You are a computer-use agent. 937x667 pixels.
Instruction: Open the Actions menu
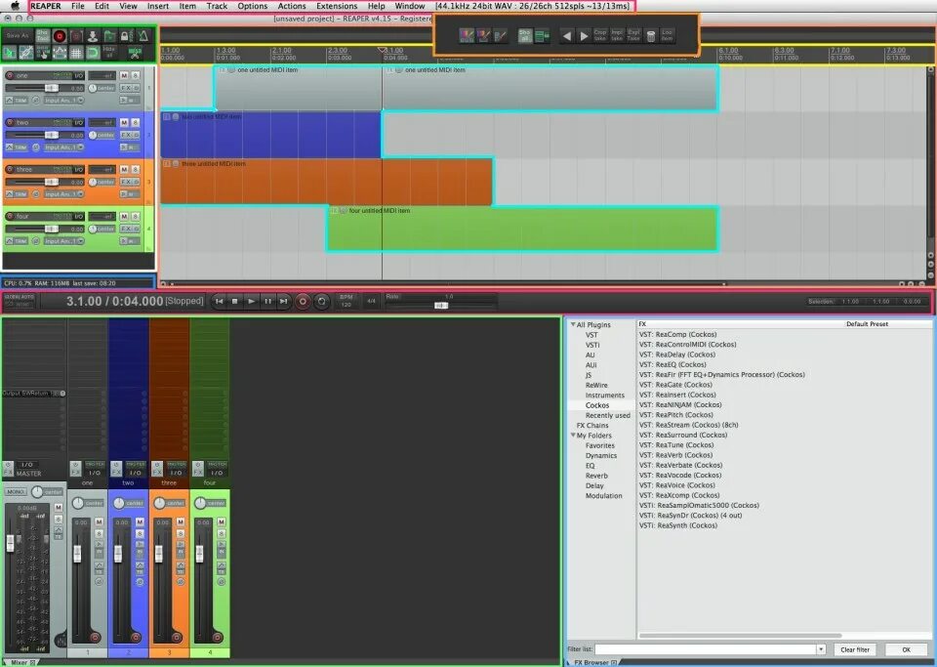292,6
